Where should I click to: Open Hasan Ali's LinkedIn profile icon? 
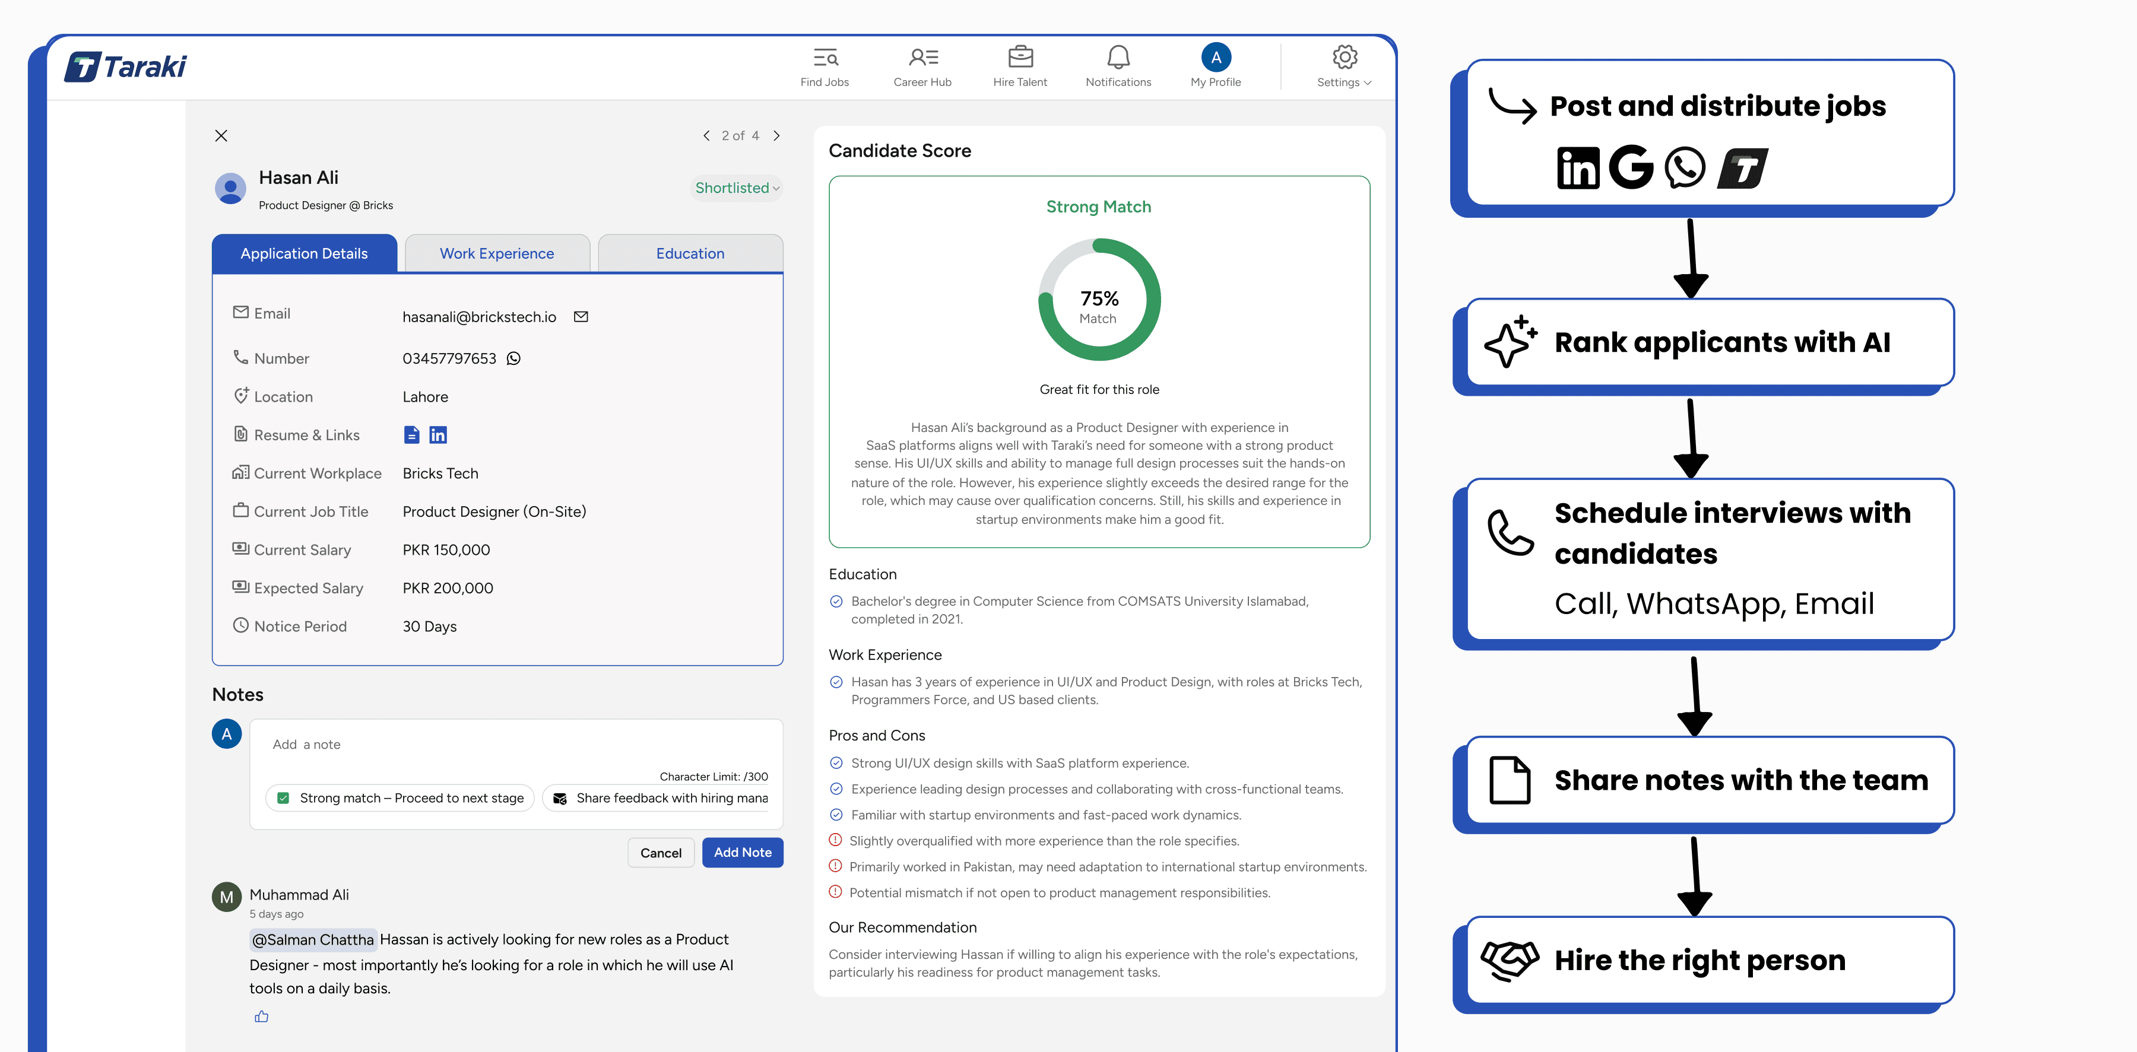pos(438,434)
